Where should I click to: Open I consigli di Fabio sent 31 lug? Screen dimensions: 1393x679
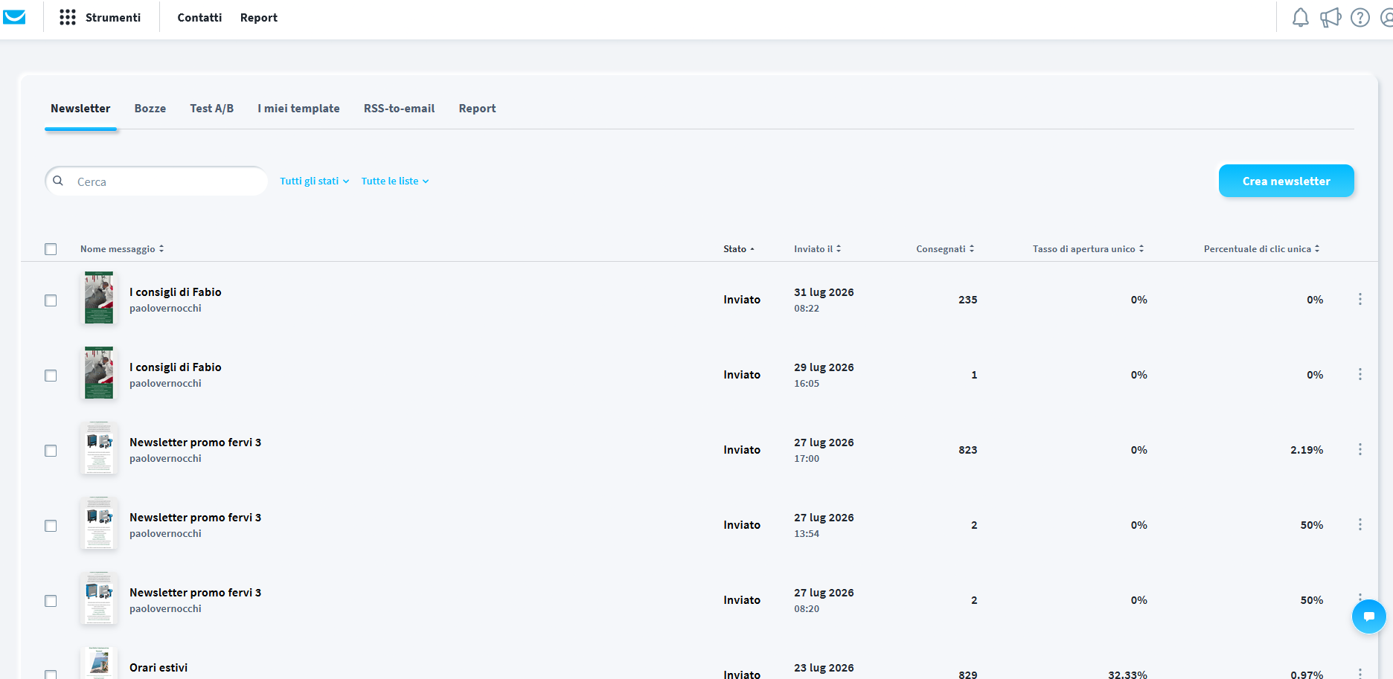pyautogui.click(x=176, y=292)
